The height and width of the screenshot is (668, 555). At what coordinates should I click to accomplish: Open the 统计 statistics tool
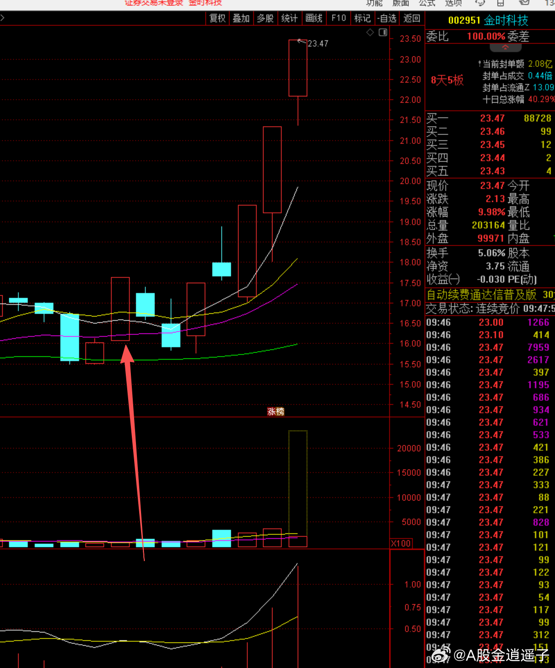290,19
